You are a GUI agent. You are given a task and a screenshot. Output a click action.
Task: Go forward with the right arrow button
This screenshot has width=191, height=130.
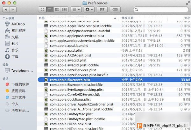(13, 10)
